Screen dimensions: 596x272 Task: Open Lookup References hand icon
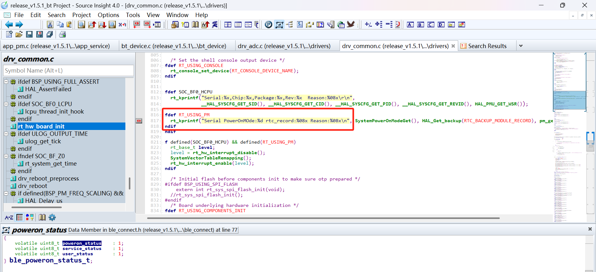point(175,25)
